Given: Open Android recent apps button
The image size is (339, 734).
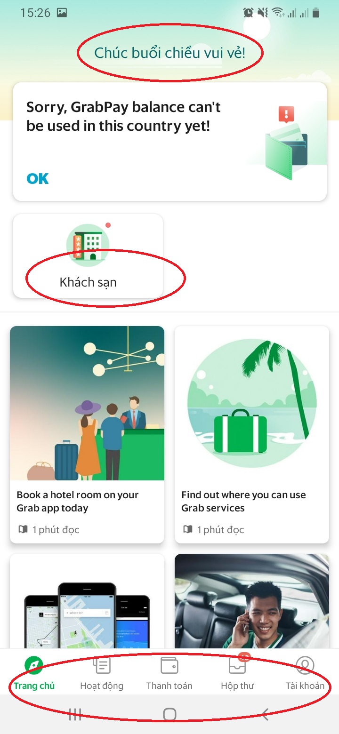Looking at the screenshot, I should tap(75, 714).
